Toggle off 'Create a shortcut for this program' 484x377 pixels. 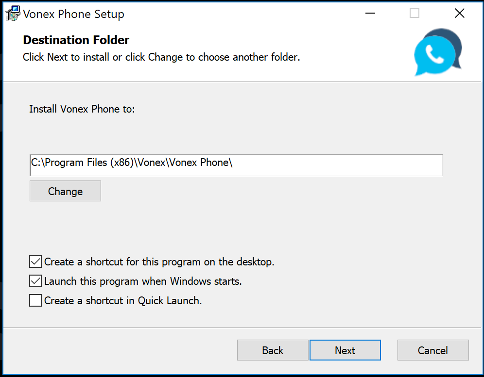click(35, 262)
